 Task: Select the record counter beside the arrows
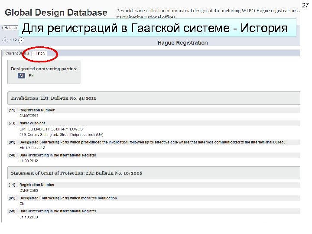tap(13, 40)
